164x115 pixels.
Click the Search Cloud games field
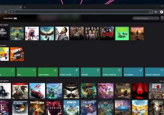pos(146,18)
